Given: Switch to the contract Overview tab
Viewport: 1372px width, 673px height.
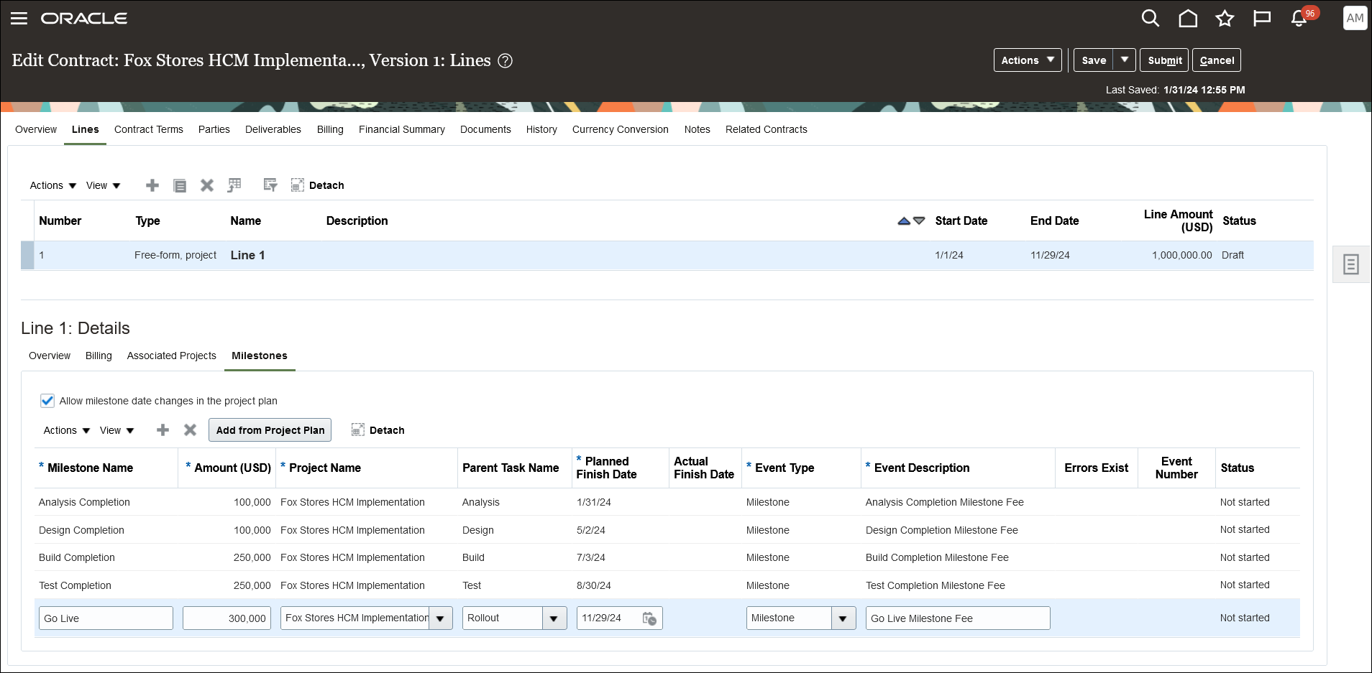Looking at the screenshot, I should (x=36, y=129).
